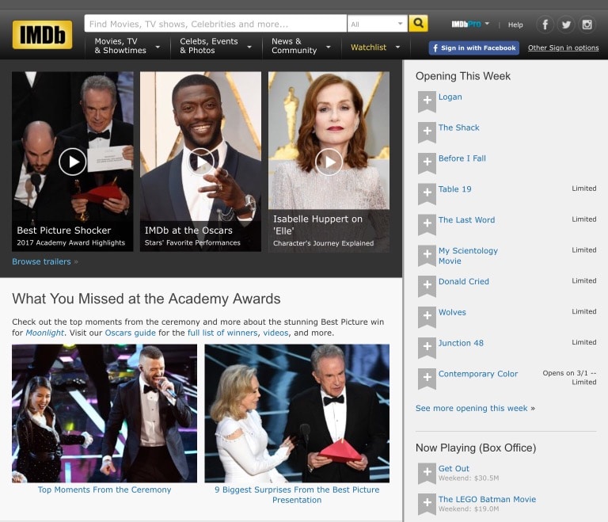Add Table 19 to watchlist ribbon
Viewport: 608px width, 522px height.
tap(427, 194)
